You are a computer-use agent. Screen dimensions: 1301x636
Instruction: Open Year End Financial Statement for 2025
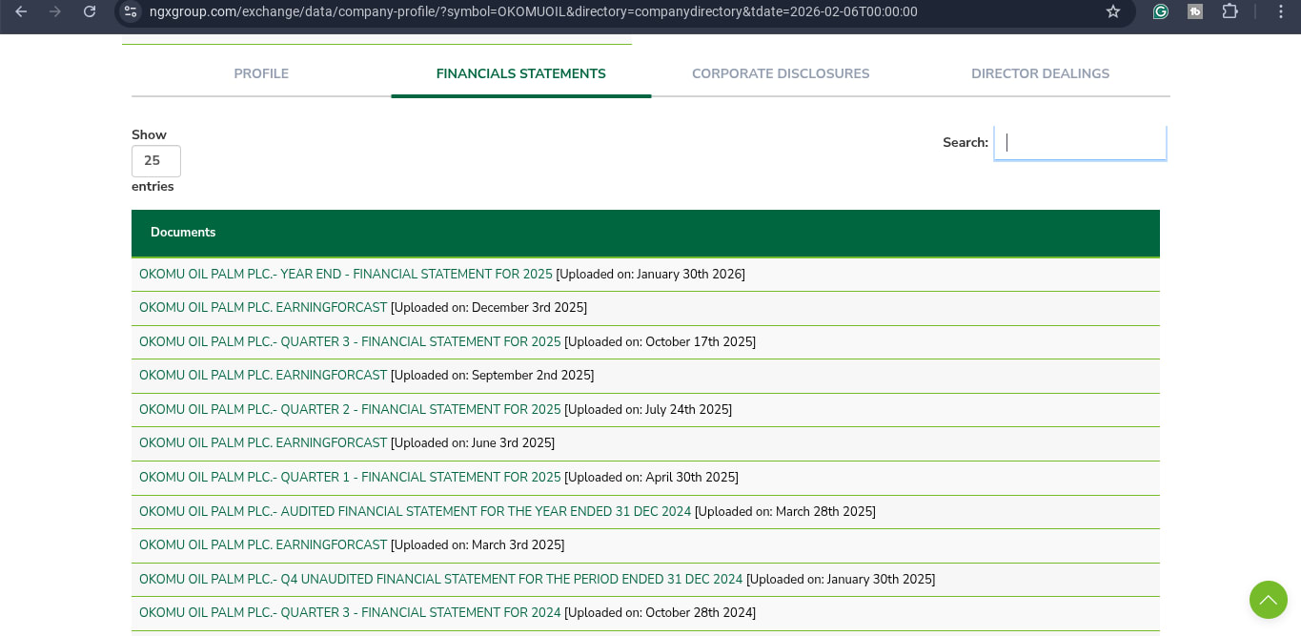(x=346, y=275)
